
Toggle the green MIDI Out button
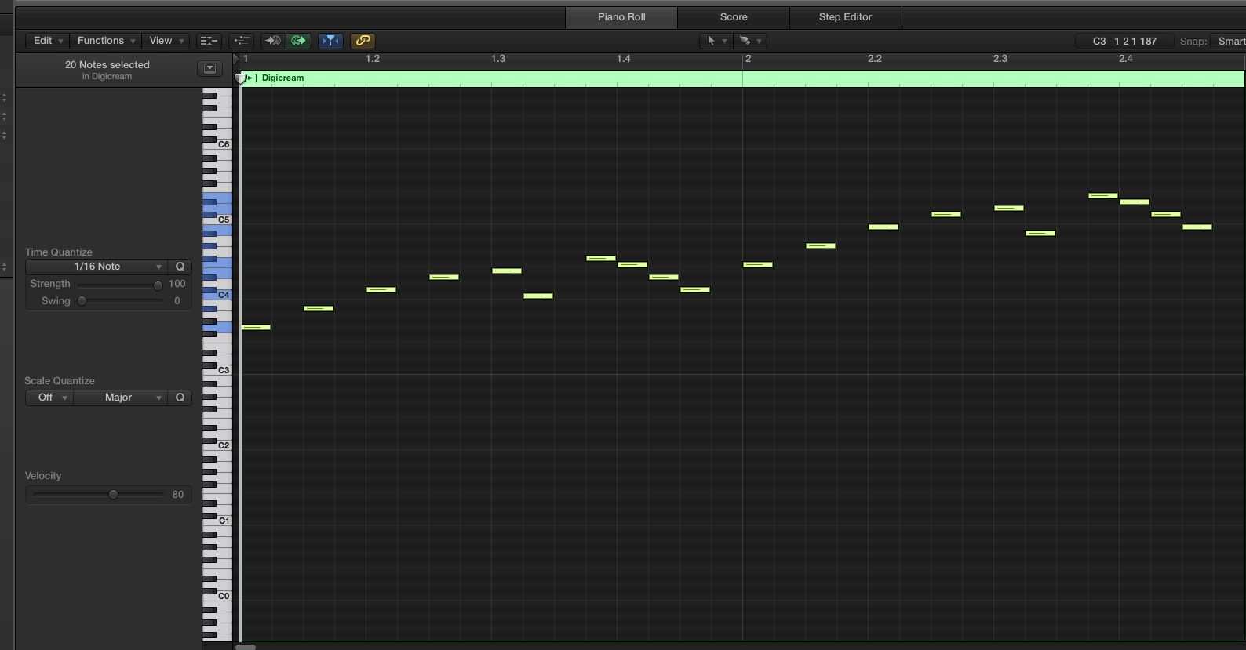coord(299,41)
